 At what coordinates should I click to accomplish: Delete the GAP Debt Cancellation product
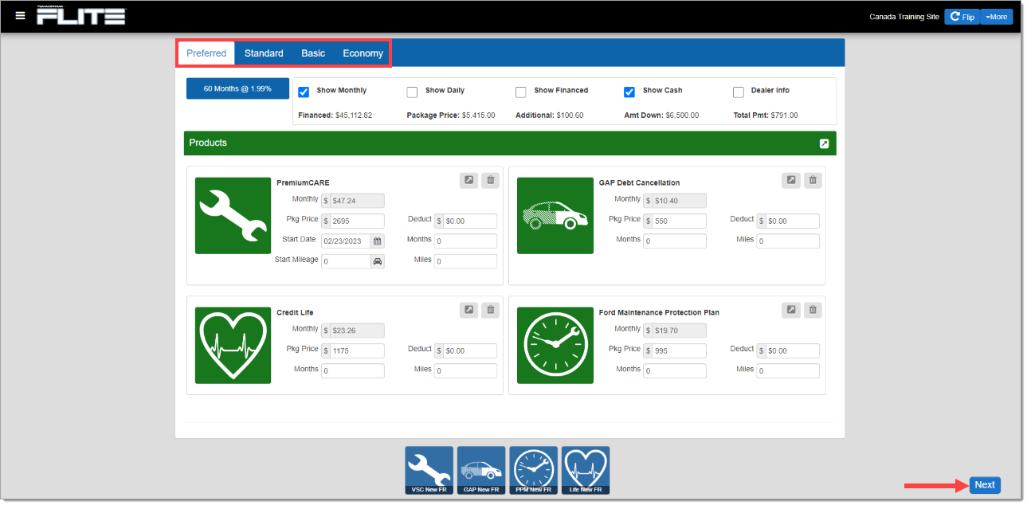coord(812,180)
